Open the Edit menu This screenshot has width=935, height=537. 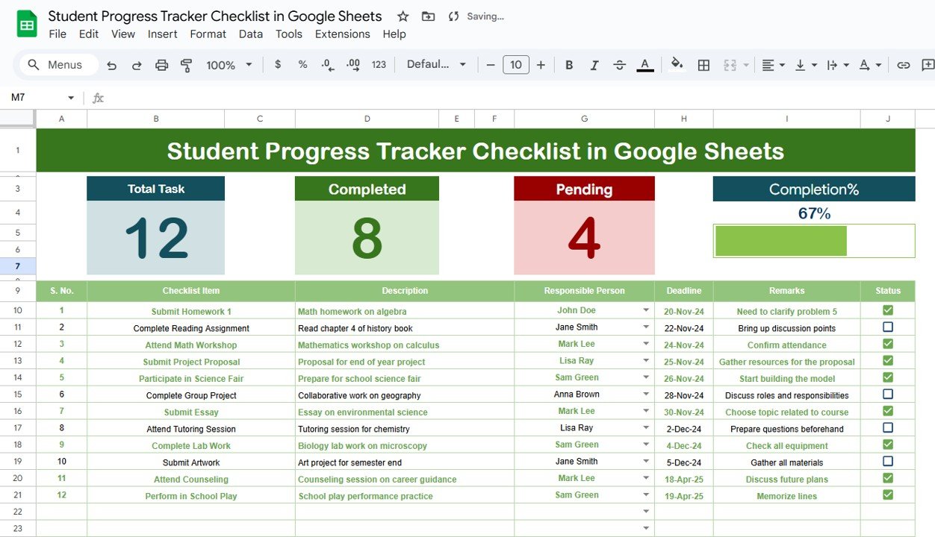click(x=89, y=34)
